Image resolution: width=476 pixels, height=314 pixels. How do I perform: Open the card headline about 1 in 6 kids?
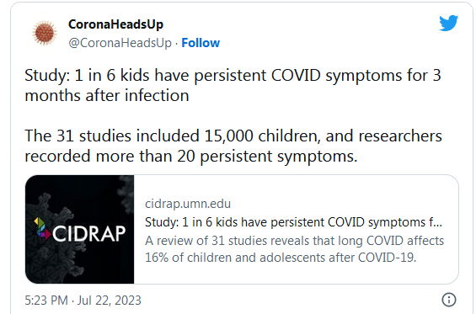293,222
